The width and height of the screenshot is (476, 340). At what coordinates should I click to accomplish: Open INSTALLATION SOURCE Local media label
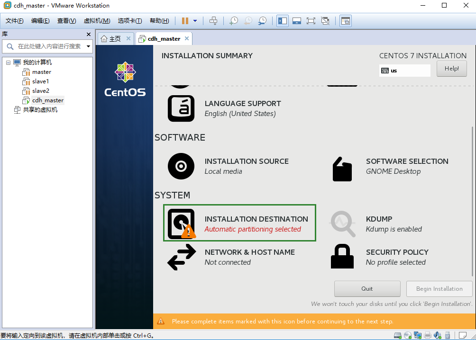(247, 166)
